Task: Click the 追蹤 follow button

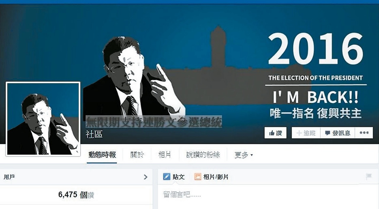Action: (306, 133)
